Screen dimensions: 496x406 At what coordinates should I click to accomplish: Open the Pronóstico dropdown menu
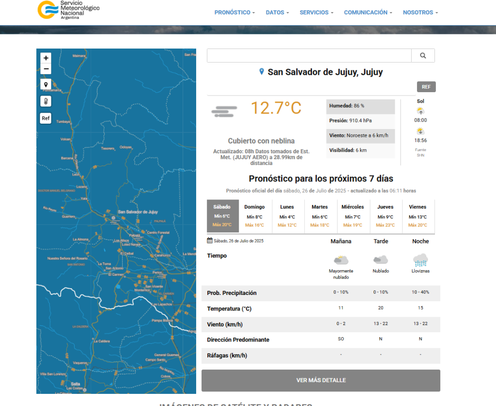(x=234, y=13)
